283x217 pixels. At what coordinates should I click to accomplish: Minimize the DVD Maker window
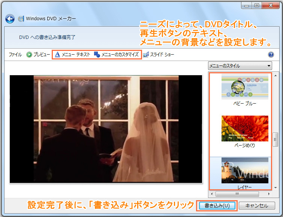pyautogui.click(x=247, y=6)
